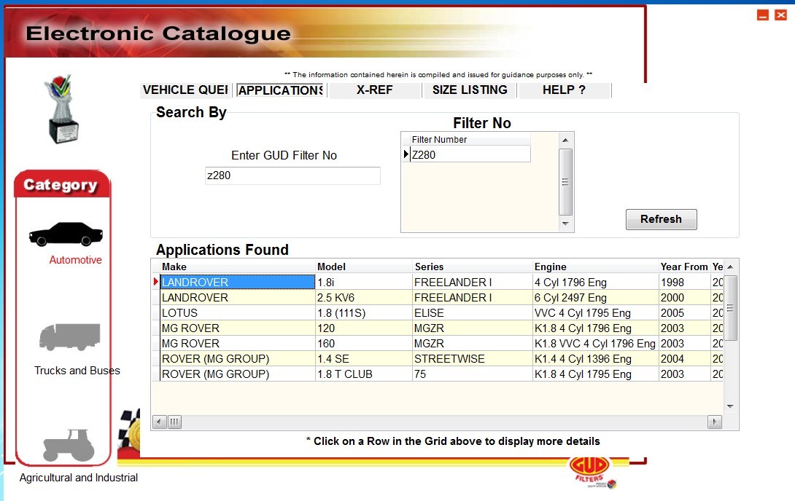Image resolution: width=795 pixels, height=501 pixels.
Task: Click the 75 series cell
Action: (x=473, y=374)
